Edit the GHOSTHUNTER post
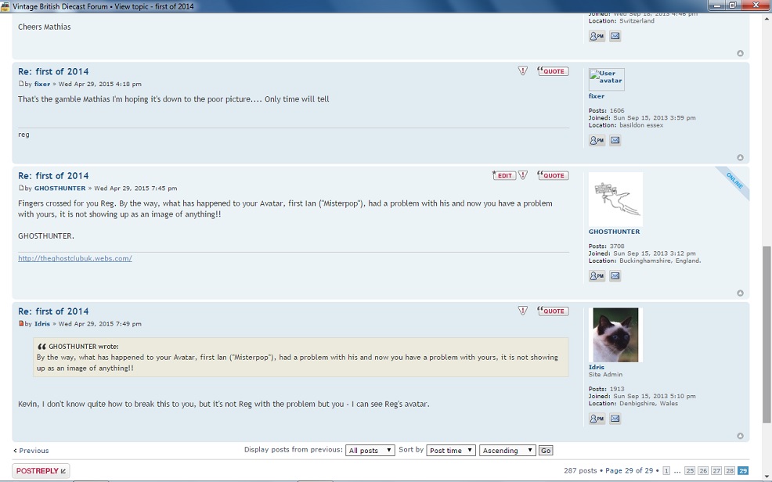 tap(503, 175)
